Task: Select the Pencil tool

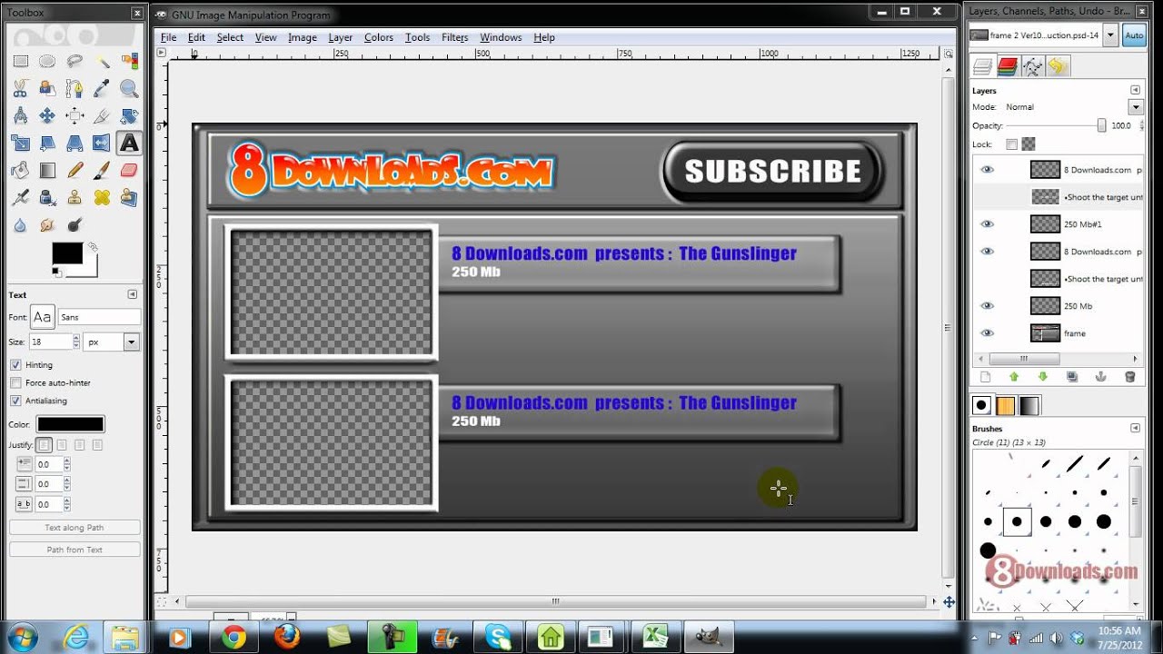Action: coord(75,171)
